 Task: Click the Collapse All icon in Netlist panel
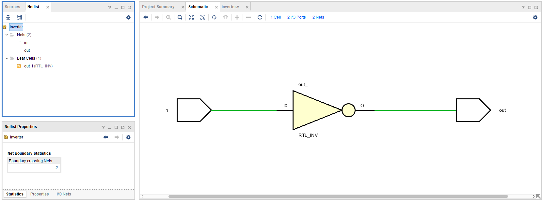coord(8,17)
